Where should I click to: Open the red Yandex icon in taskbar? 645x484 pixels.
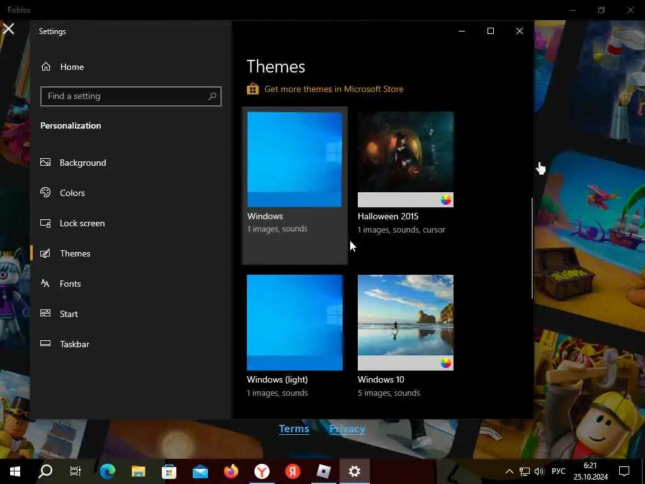coord(293,471)
